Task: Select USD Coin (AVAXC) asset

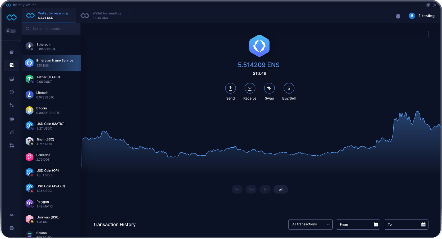Action: coord(51,188)
